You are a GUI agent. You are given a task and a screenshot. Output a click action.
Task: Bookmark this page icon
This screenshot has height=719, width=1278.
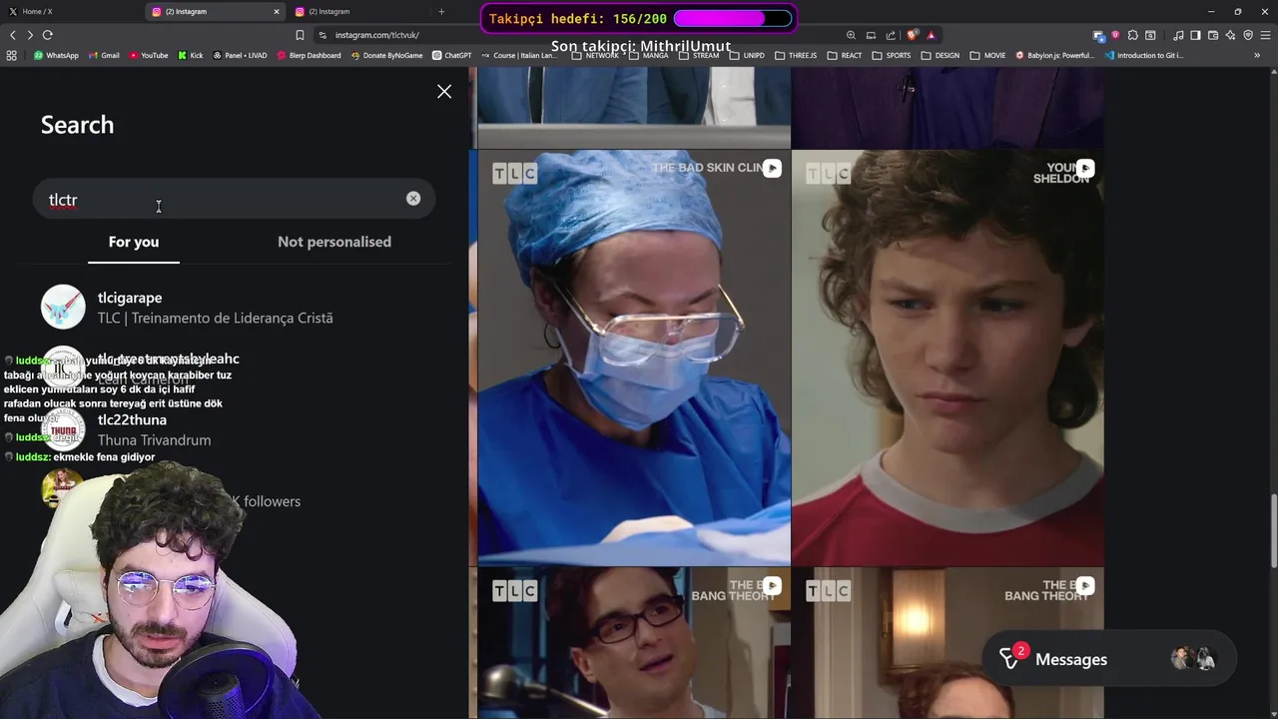[300, 35]
